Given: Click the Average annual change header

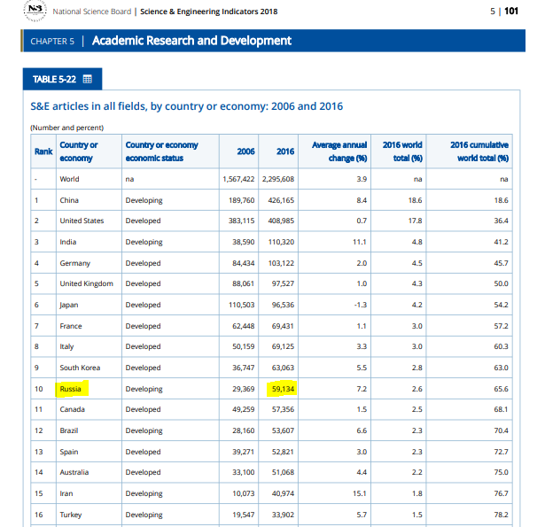Looking at the screenshot, I should [339, 151].
